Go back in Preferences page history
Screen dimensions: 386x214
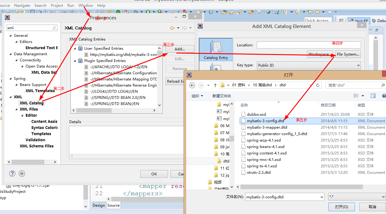pos(172,28)
